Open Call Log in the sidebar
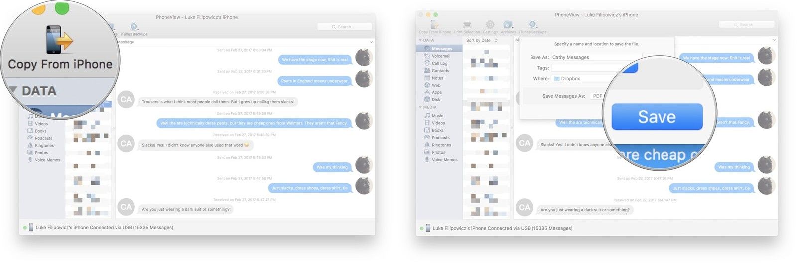The image size is (797, 263). [439, 64]
